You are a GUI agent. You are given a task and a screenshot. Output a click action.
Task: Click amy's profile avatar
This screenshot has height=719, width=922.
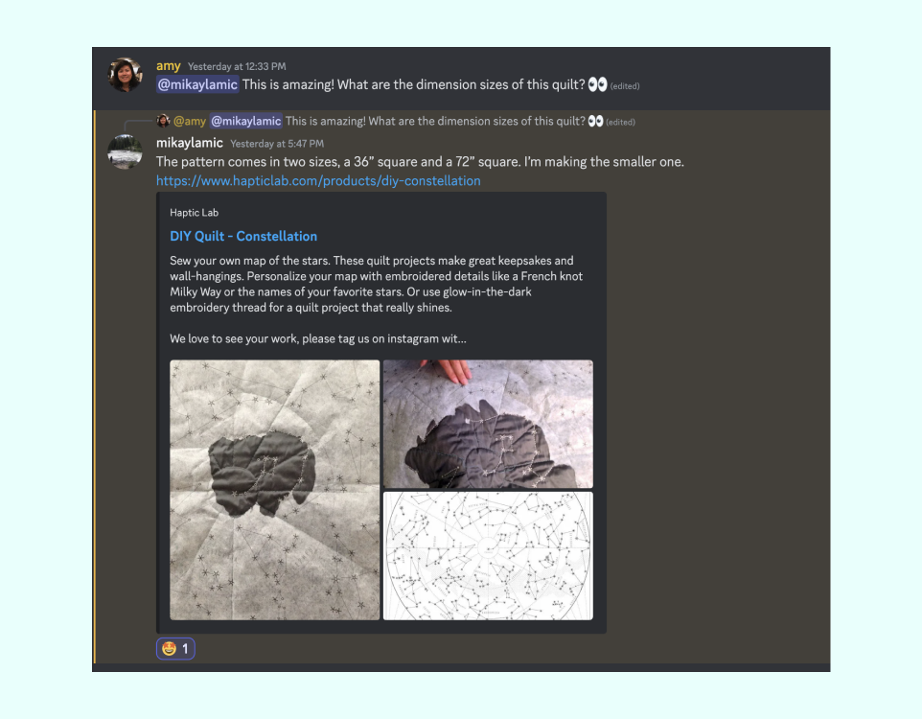tap(126, 75)
